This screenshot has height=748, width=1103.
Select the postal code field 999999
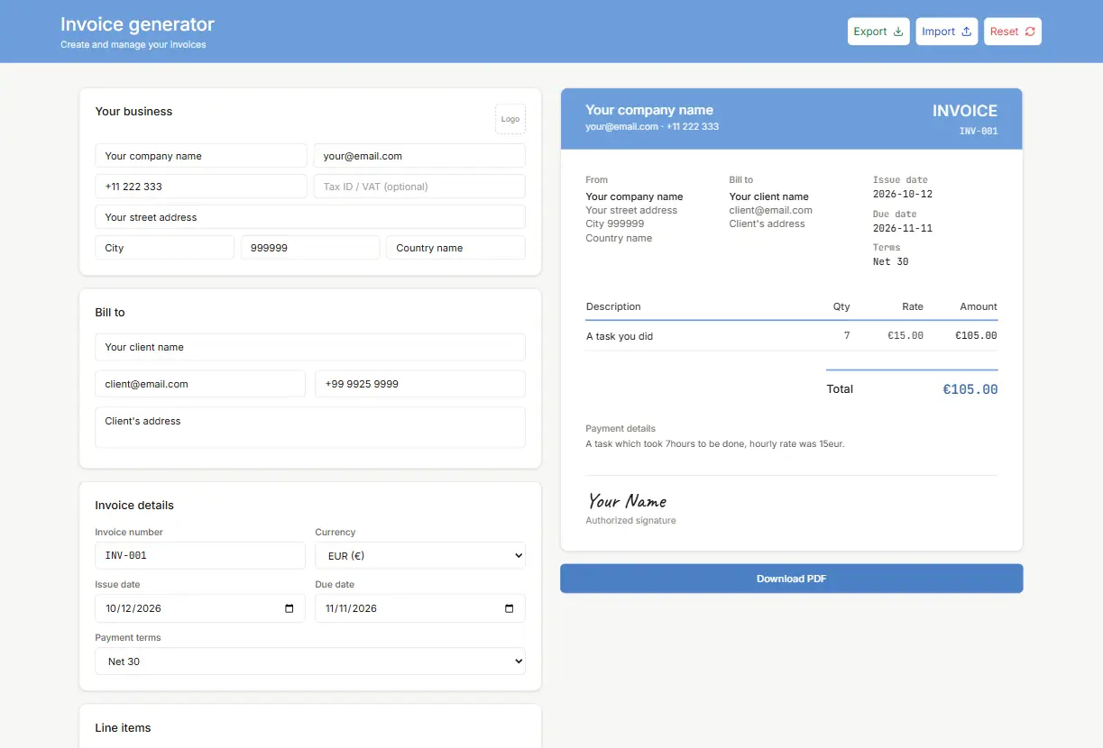[310, 248]
